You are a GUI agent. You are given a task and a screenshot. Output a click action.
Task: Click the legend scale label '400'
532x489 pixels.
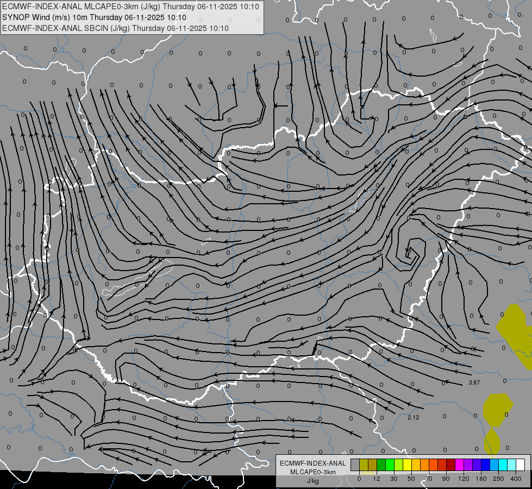point(516,479)
